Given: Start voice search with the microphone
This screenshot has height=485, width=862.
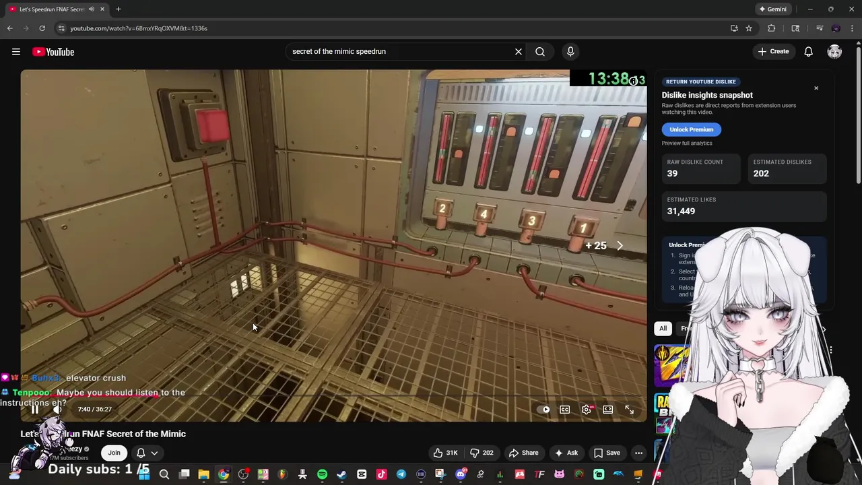Looking at the screenshot, I should click(570, 51).
